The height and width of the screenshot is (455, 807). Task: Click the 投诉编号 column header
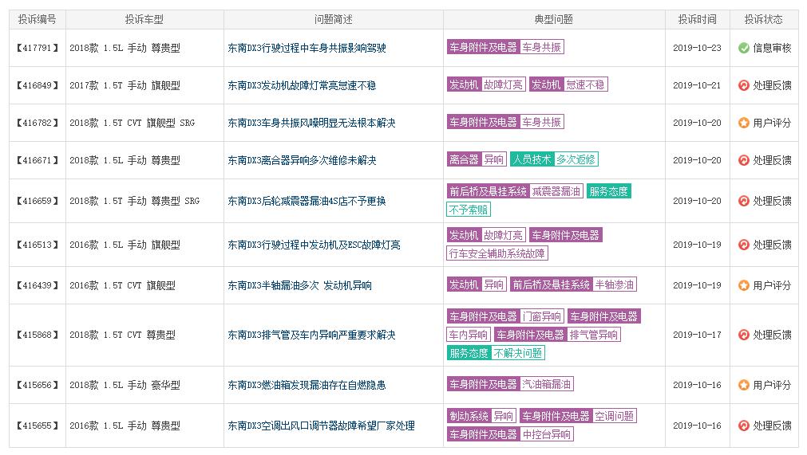(37, 19)
